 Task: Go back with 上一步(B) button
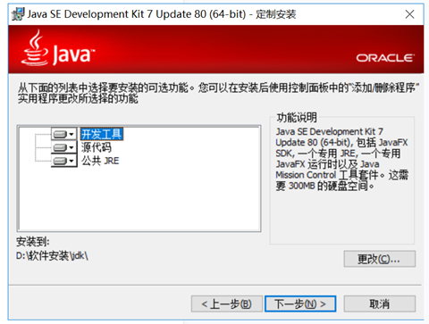point(227,303)
